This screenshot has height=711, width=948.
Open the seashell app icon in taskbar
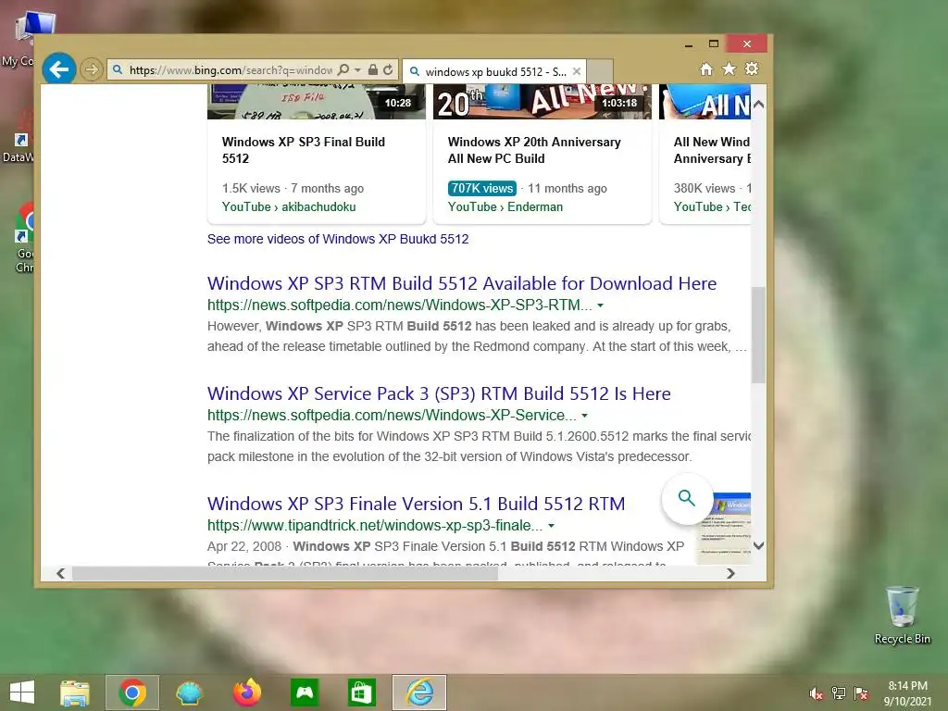point(189,692)
